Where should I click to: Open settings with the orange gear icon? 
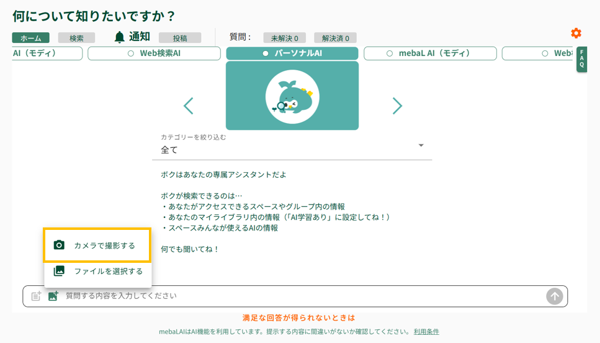[576, 33]
